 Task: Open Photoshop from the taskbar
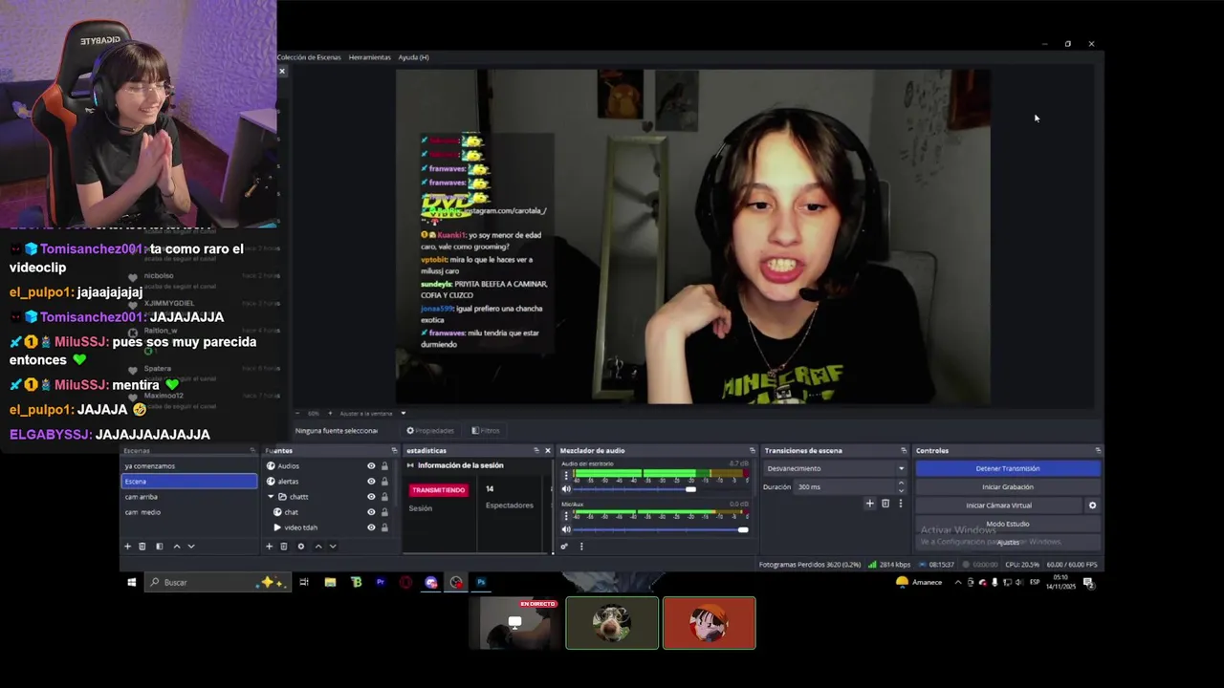click(481, 582)
